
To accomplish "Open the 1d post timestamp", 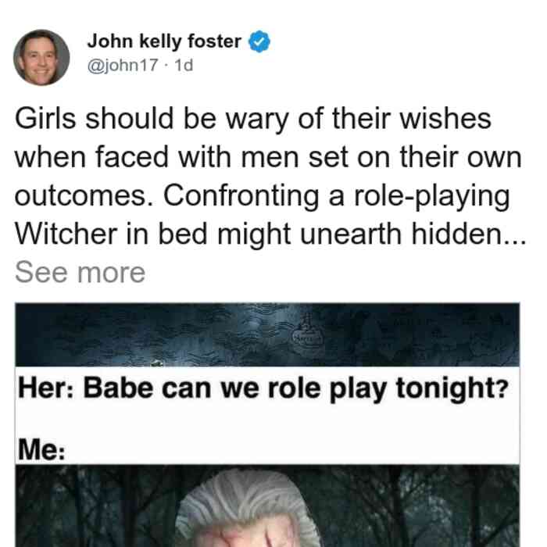I will tap(184, 65).
